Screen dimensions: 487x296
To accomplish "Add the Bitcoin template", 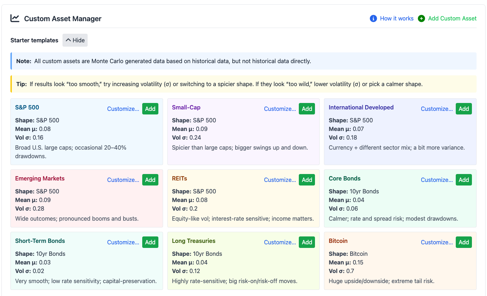I will click(x=464, y=242).
